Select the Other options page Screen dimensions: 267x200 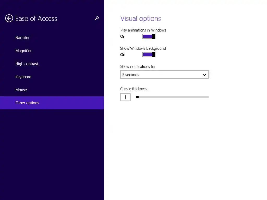point(52,103)
